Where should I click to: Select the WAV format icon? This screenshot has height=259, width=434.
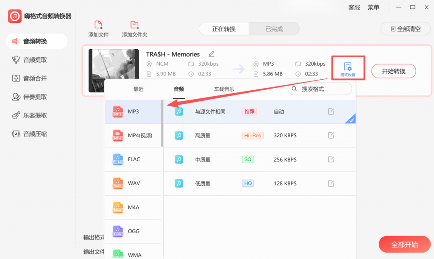click(x=117, y=184)
